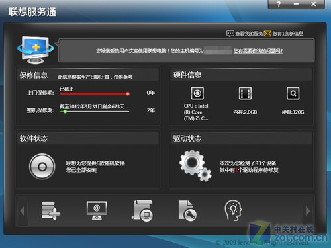Open the document with wrench repair tool
The height and width of the screenshot is (248, 331).
pos(187,211)
